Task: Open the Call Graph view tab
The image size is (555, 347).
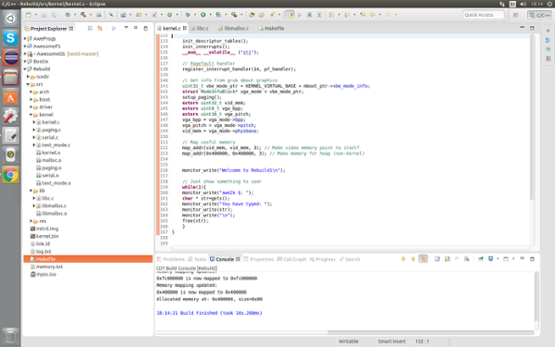Action: tap(291, 259)
